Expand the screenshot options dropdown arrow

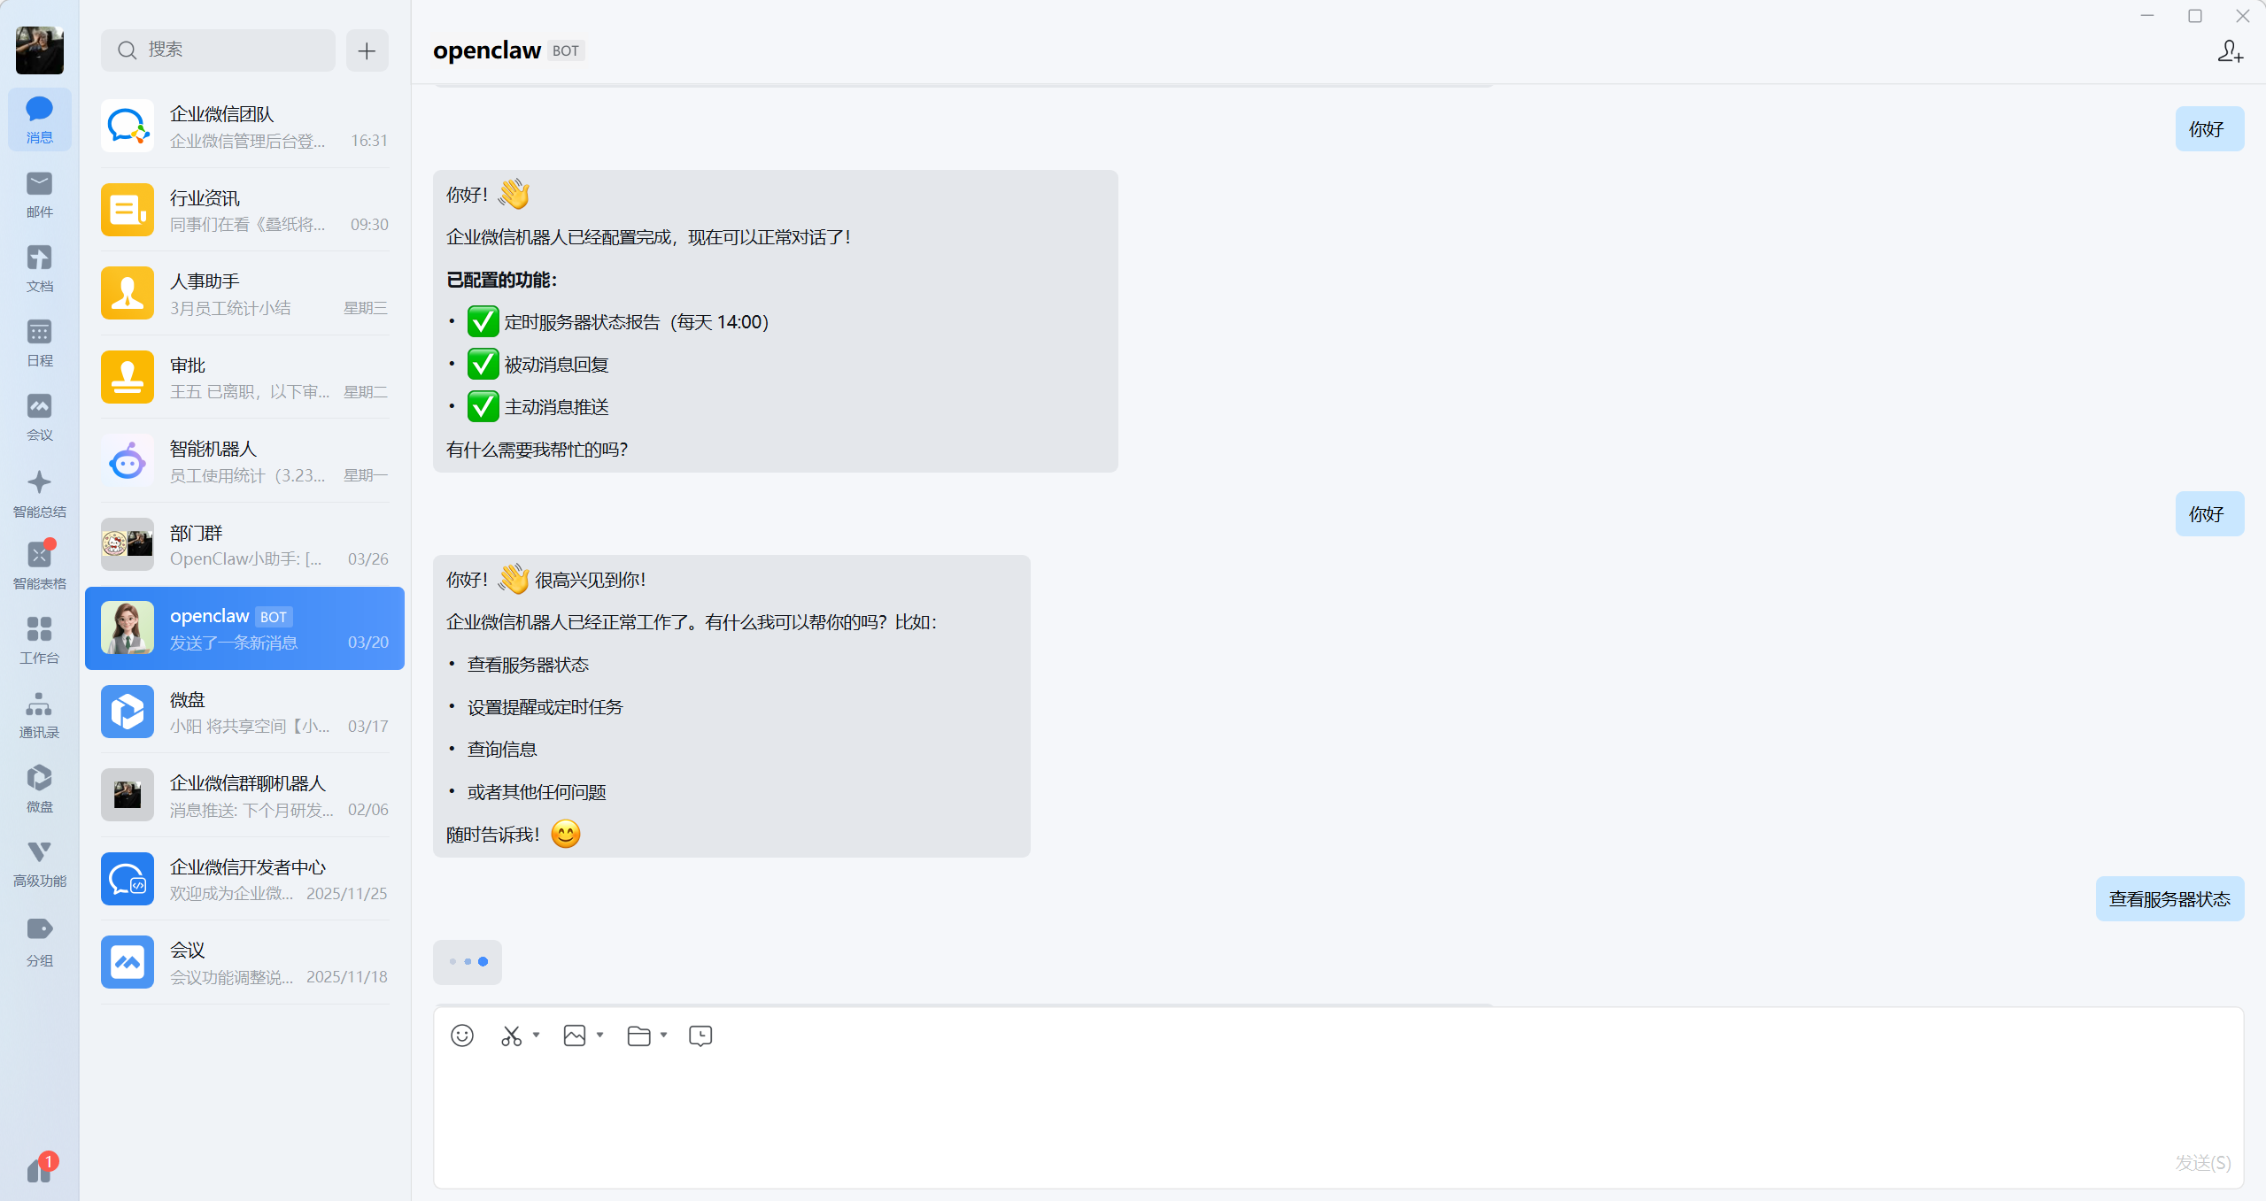537,1035
